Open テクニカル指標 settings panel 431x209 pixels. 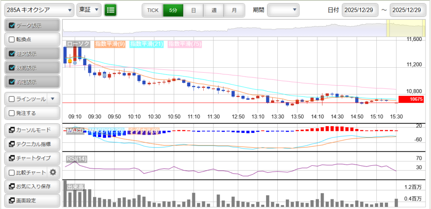32,144
